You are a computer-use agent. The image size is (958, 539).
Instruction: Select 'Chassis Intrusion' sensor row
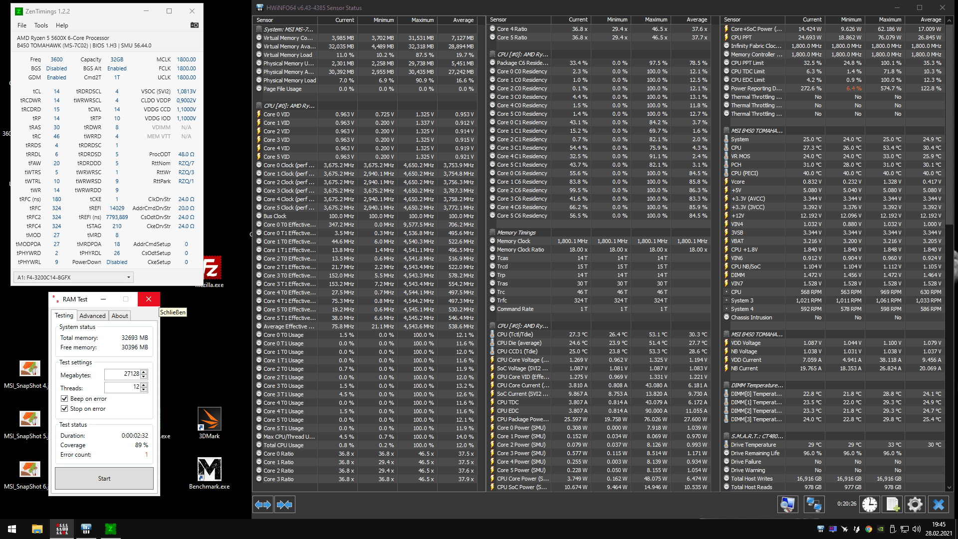point(833,317)
